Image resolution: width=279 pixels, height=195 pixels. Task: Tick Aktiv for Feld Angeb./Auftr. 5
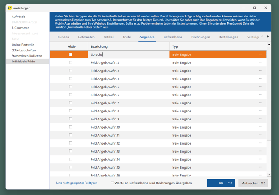point(71,87)
